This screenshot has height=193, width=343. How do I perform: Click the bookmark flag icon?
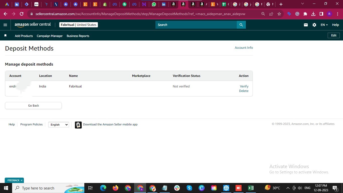pos(5,36)
